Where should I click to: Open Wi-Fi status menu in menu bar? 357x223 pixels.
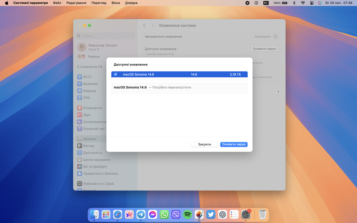(303, 3)
